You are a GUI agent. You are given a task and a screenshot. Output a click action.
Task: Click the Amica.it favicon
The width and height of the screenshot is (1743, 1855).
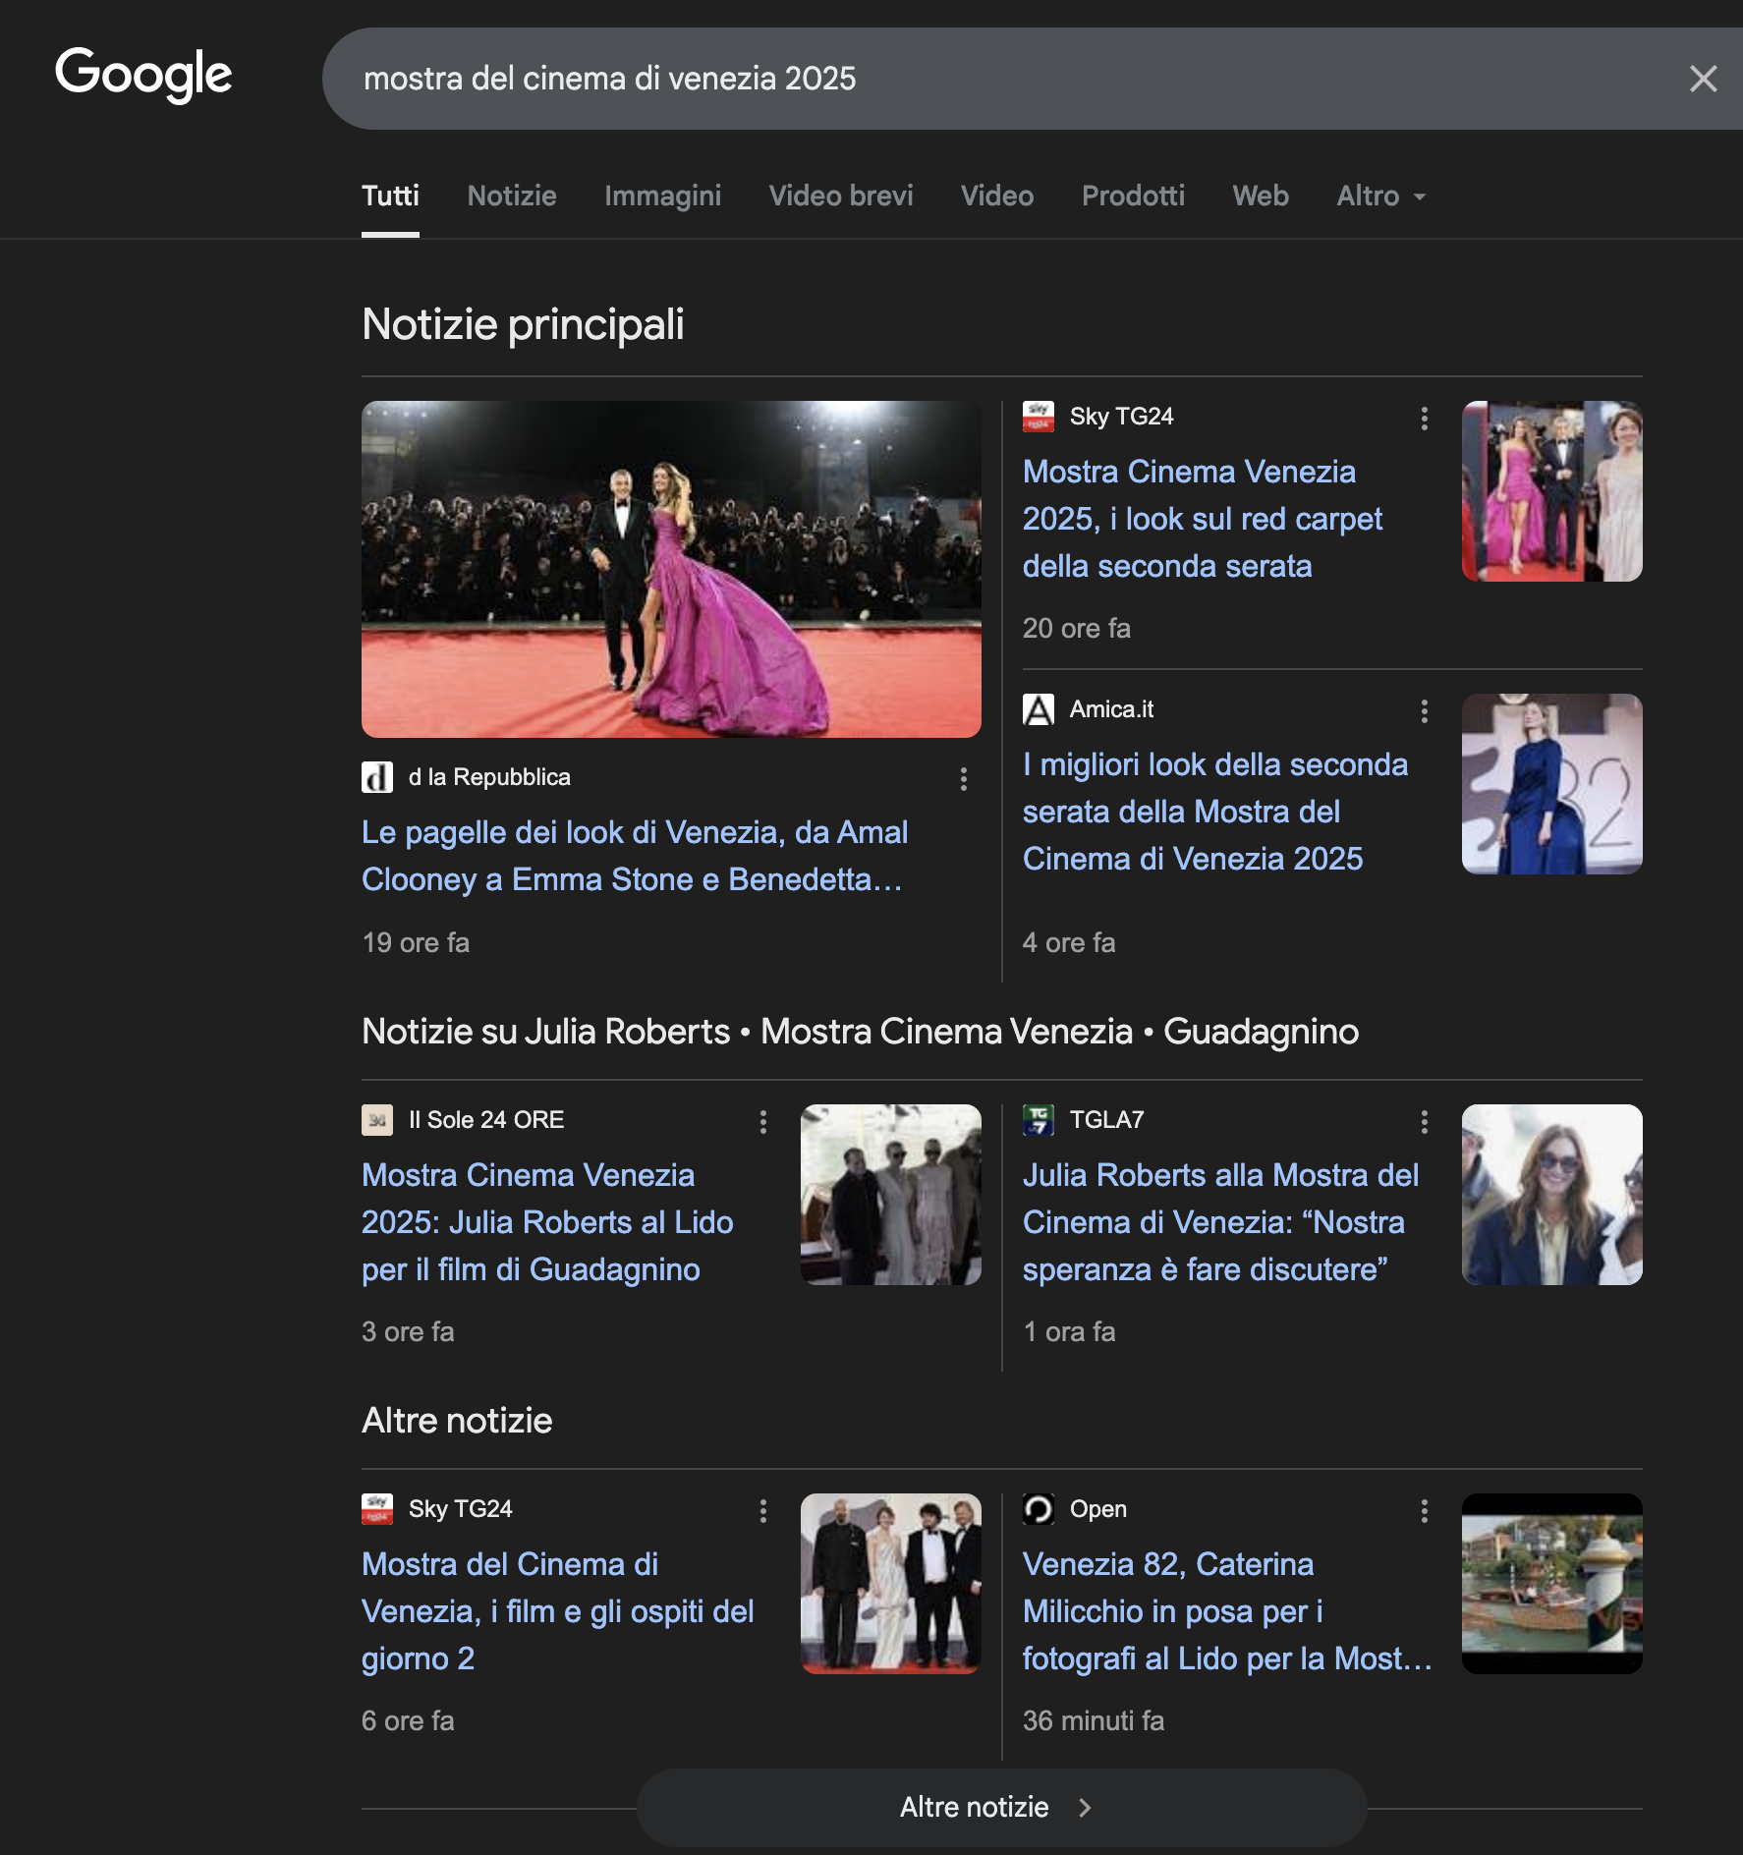pos(1039,709)
